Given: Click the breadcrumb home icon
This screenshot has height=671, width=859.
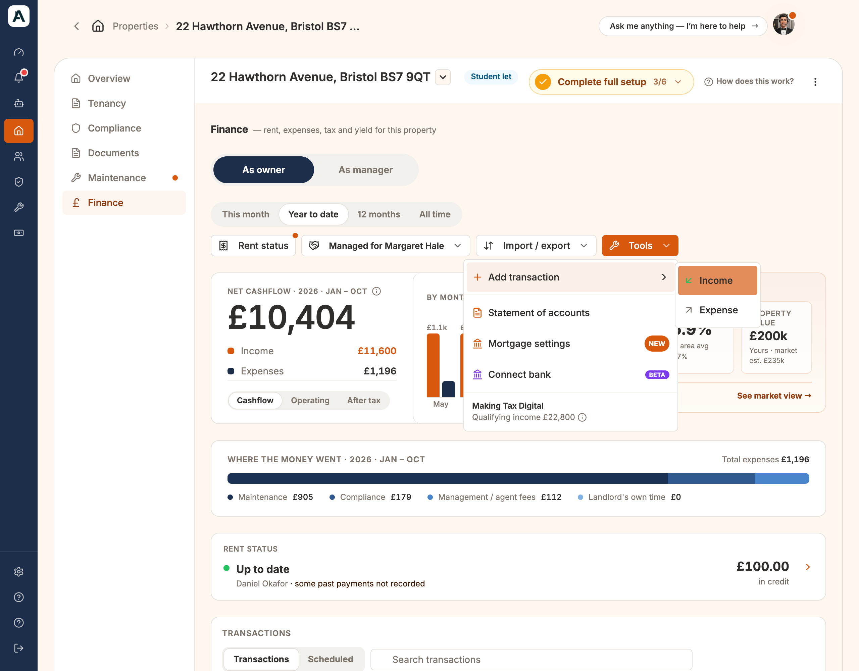Looking at the screenshot, I should [98, 27].
